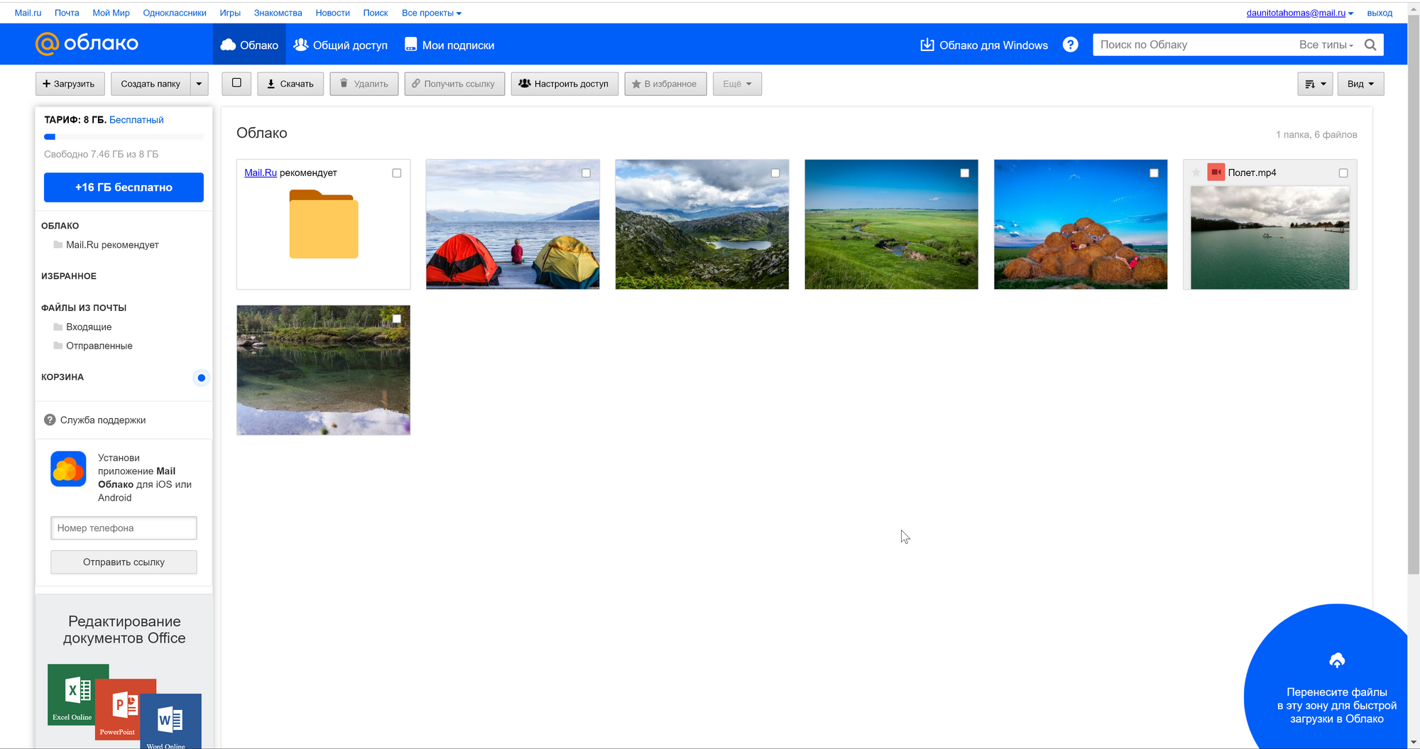Click the video camera icon on Полет.mp4

1216,172
